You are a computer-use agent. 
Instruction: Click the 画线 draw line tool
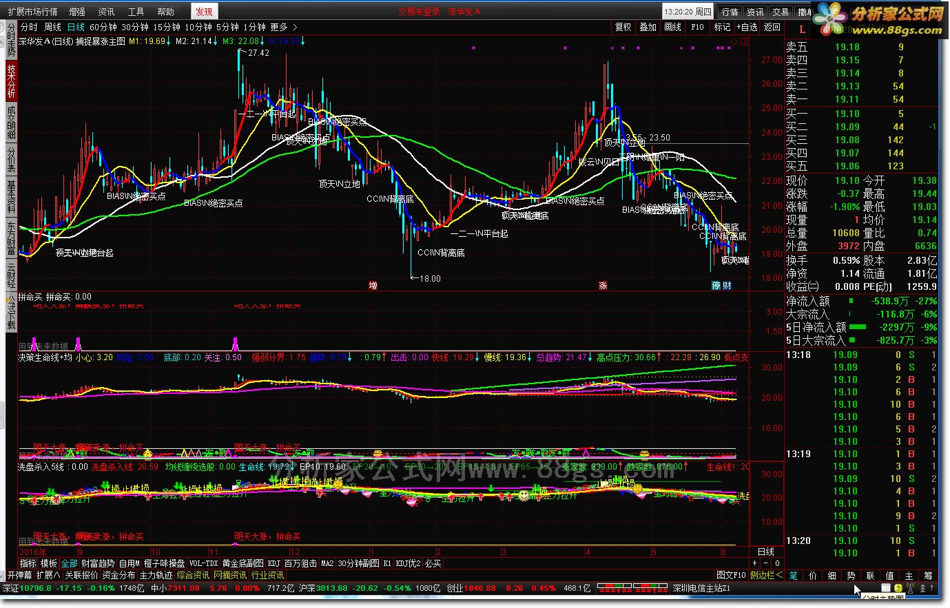[673, 27]
